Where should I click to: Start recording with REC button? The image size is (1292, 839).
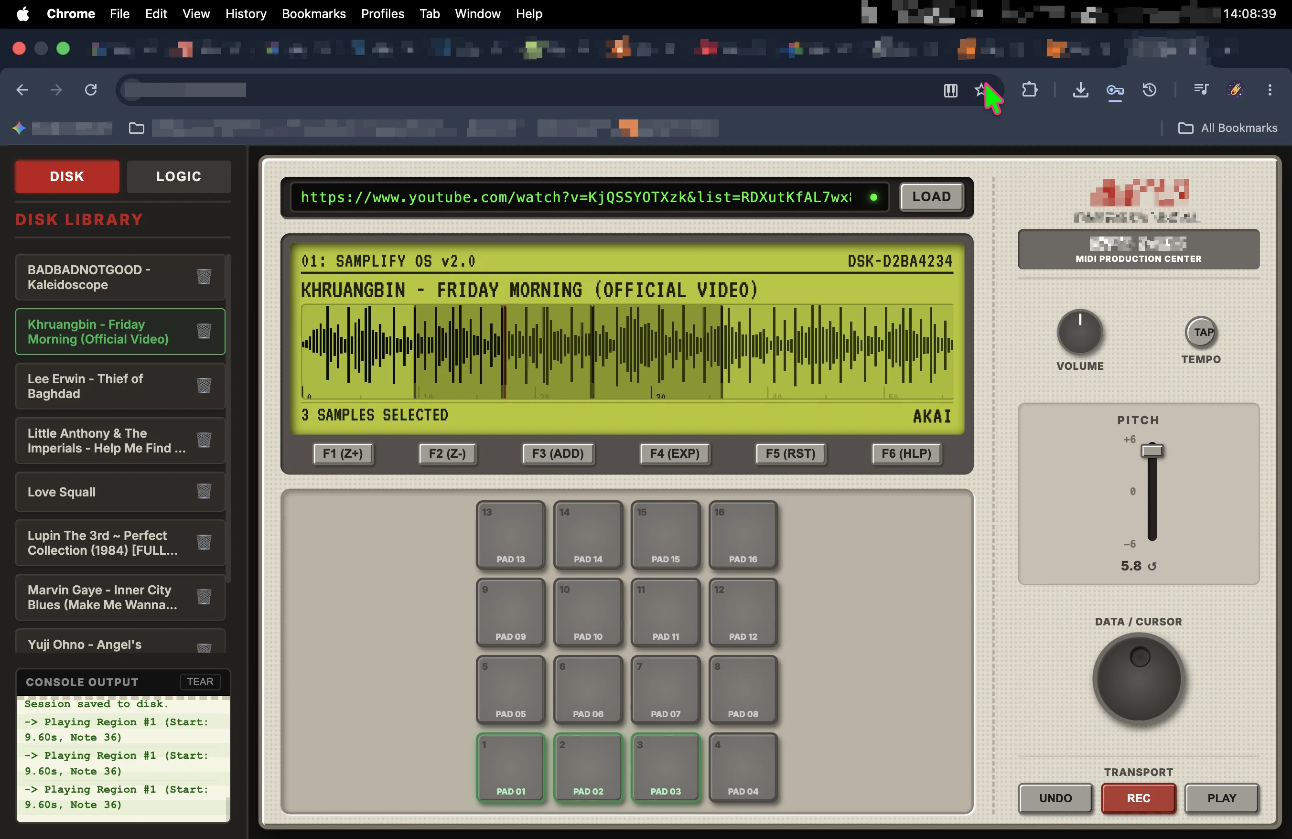point(1138,798)
